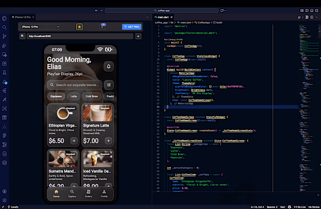The image size is (321, 209).
Task: Switch to the iPhone 13 Pro preview tab
Action: pos(23,17)
